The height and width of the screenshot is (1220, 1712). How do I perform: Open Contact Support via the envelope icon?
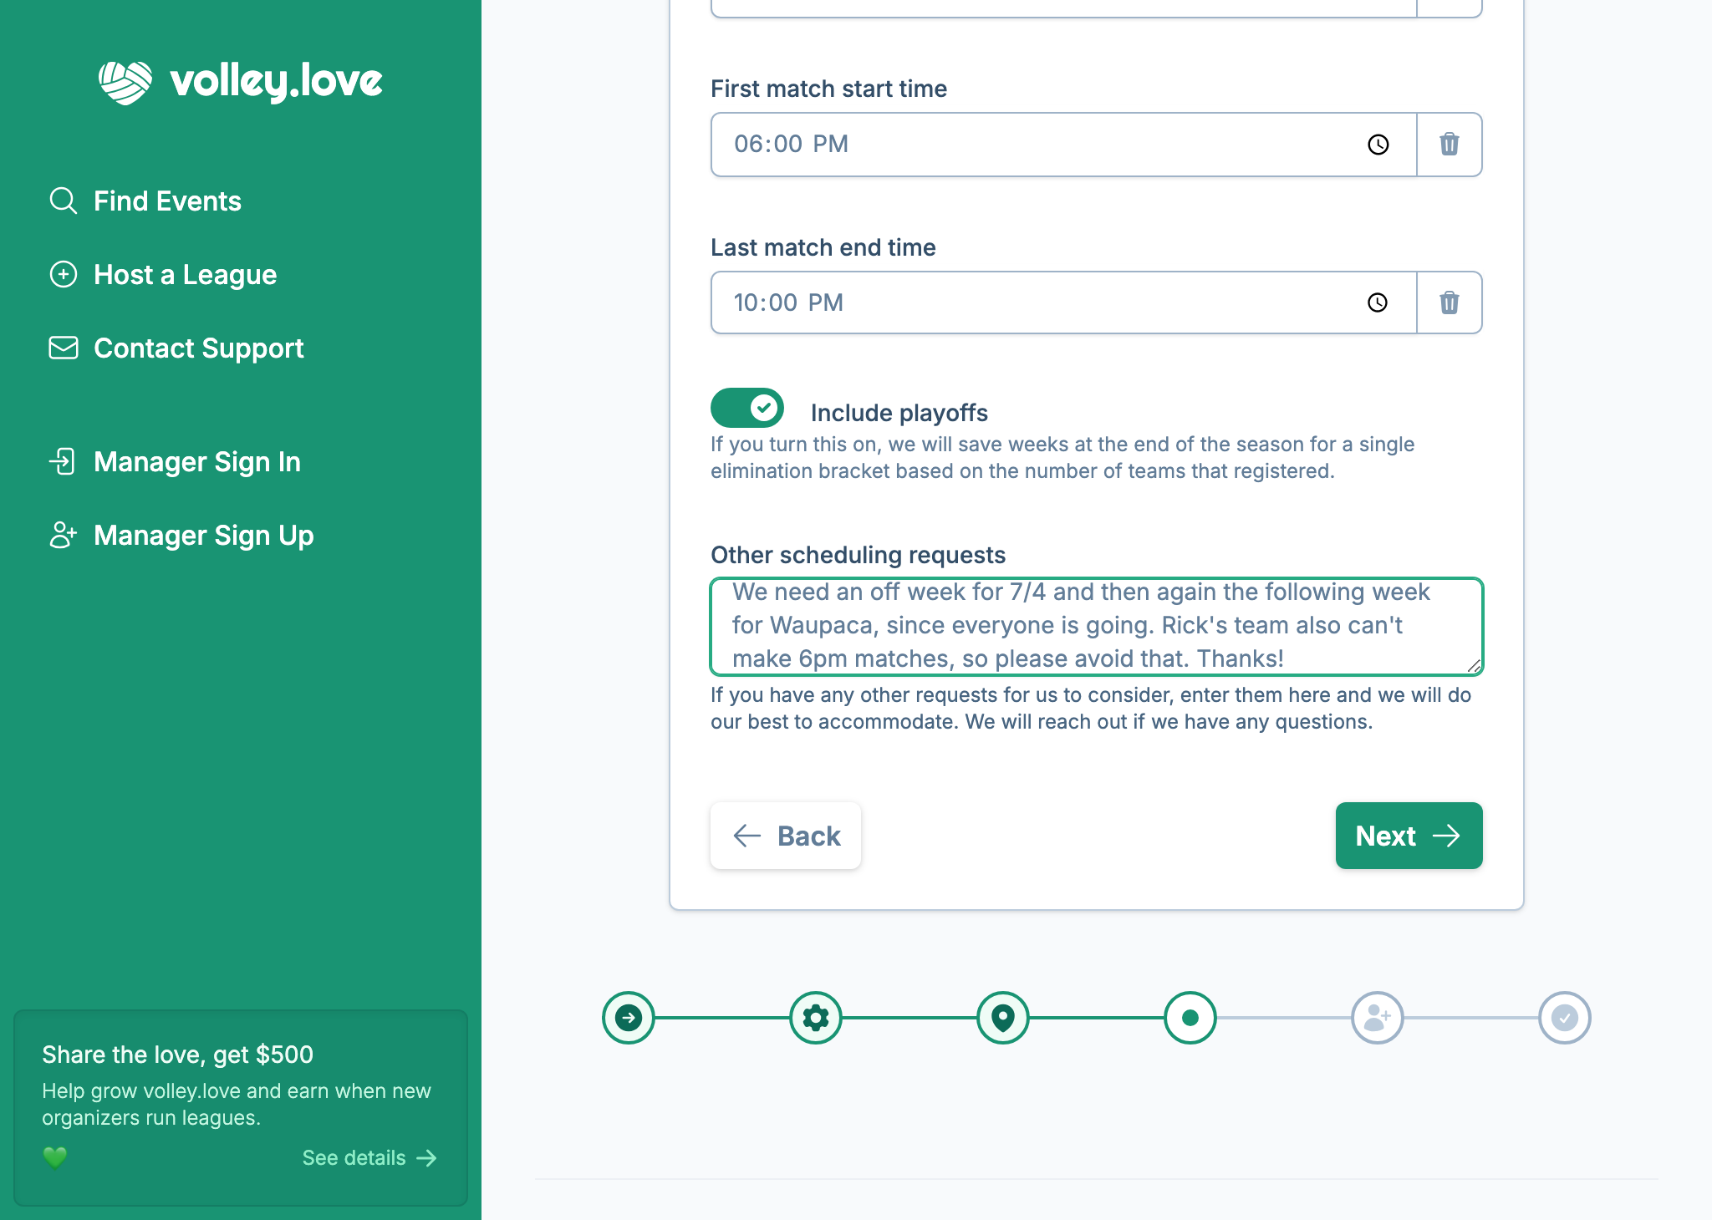64,348
